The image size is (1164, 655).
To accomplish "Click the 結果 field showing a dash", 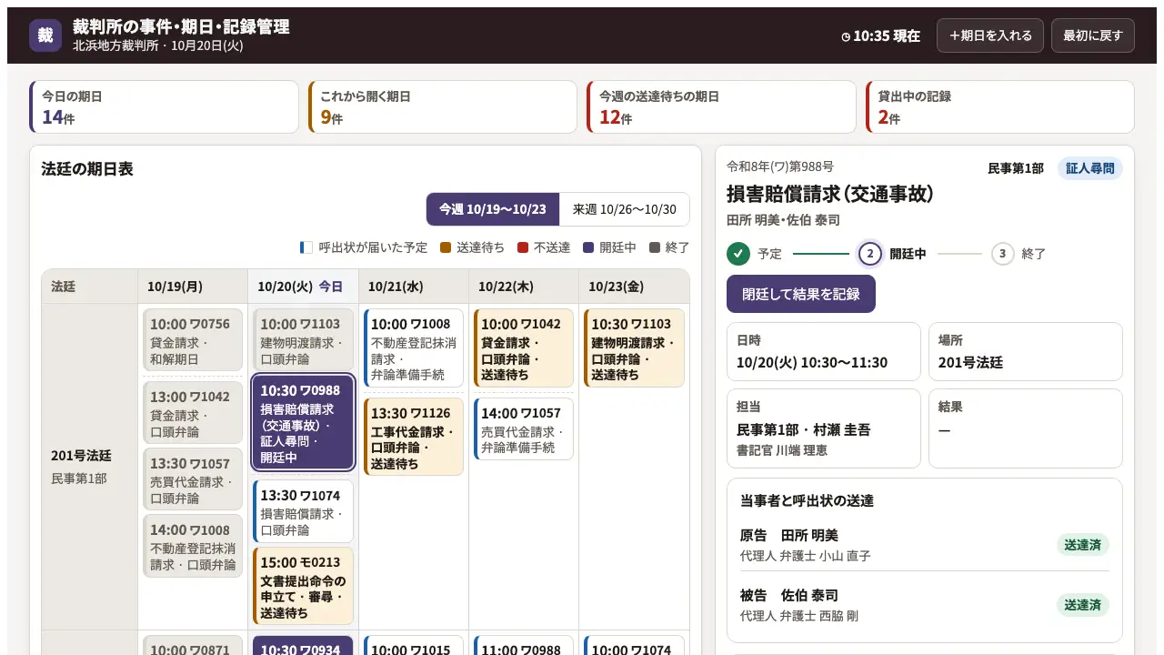I will point(1026,428).
